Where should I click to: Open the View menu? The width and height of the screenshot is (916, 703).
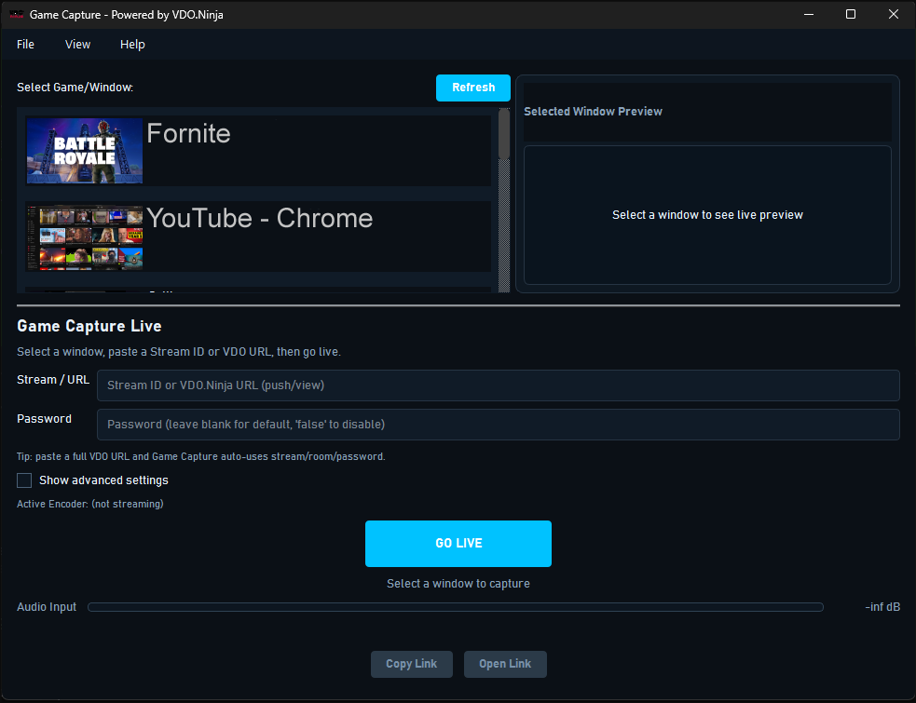click(77, 44)
